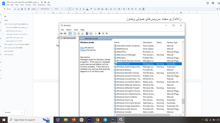
Task: Open zoom level 200% dropdown
Action: click(x=35, y=9)
